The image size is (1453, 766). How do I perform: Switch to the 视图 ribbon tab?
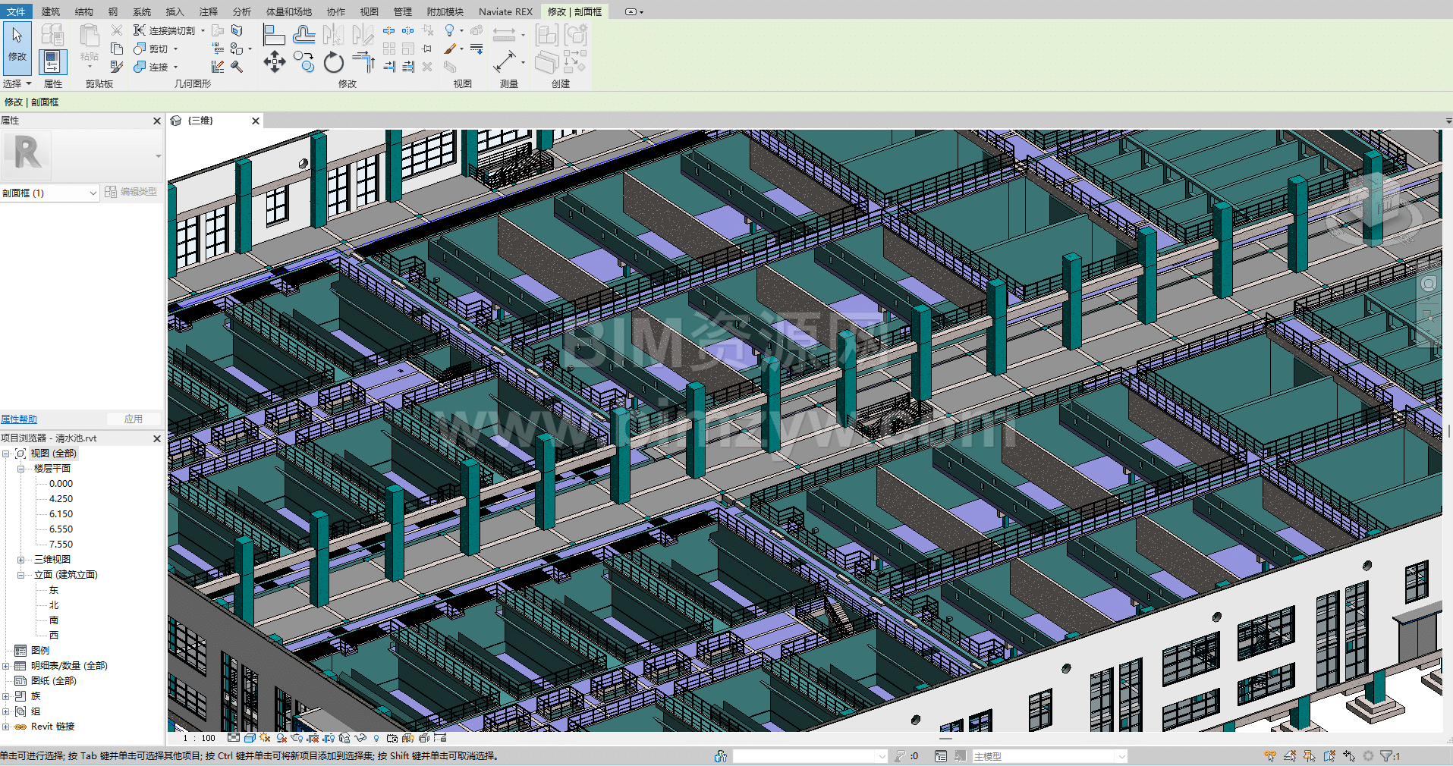370,11
